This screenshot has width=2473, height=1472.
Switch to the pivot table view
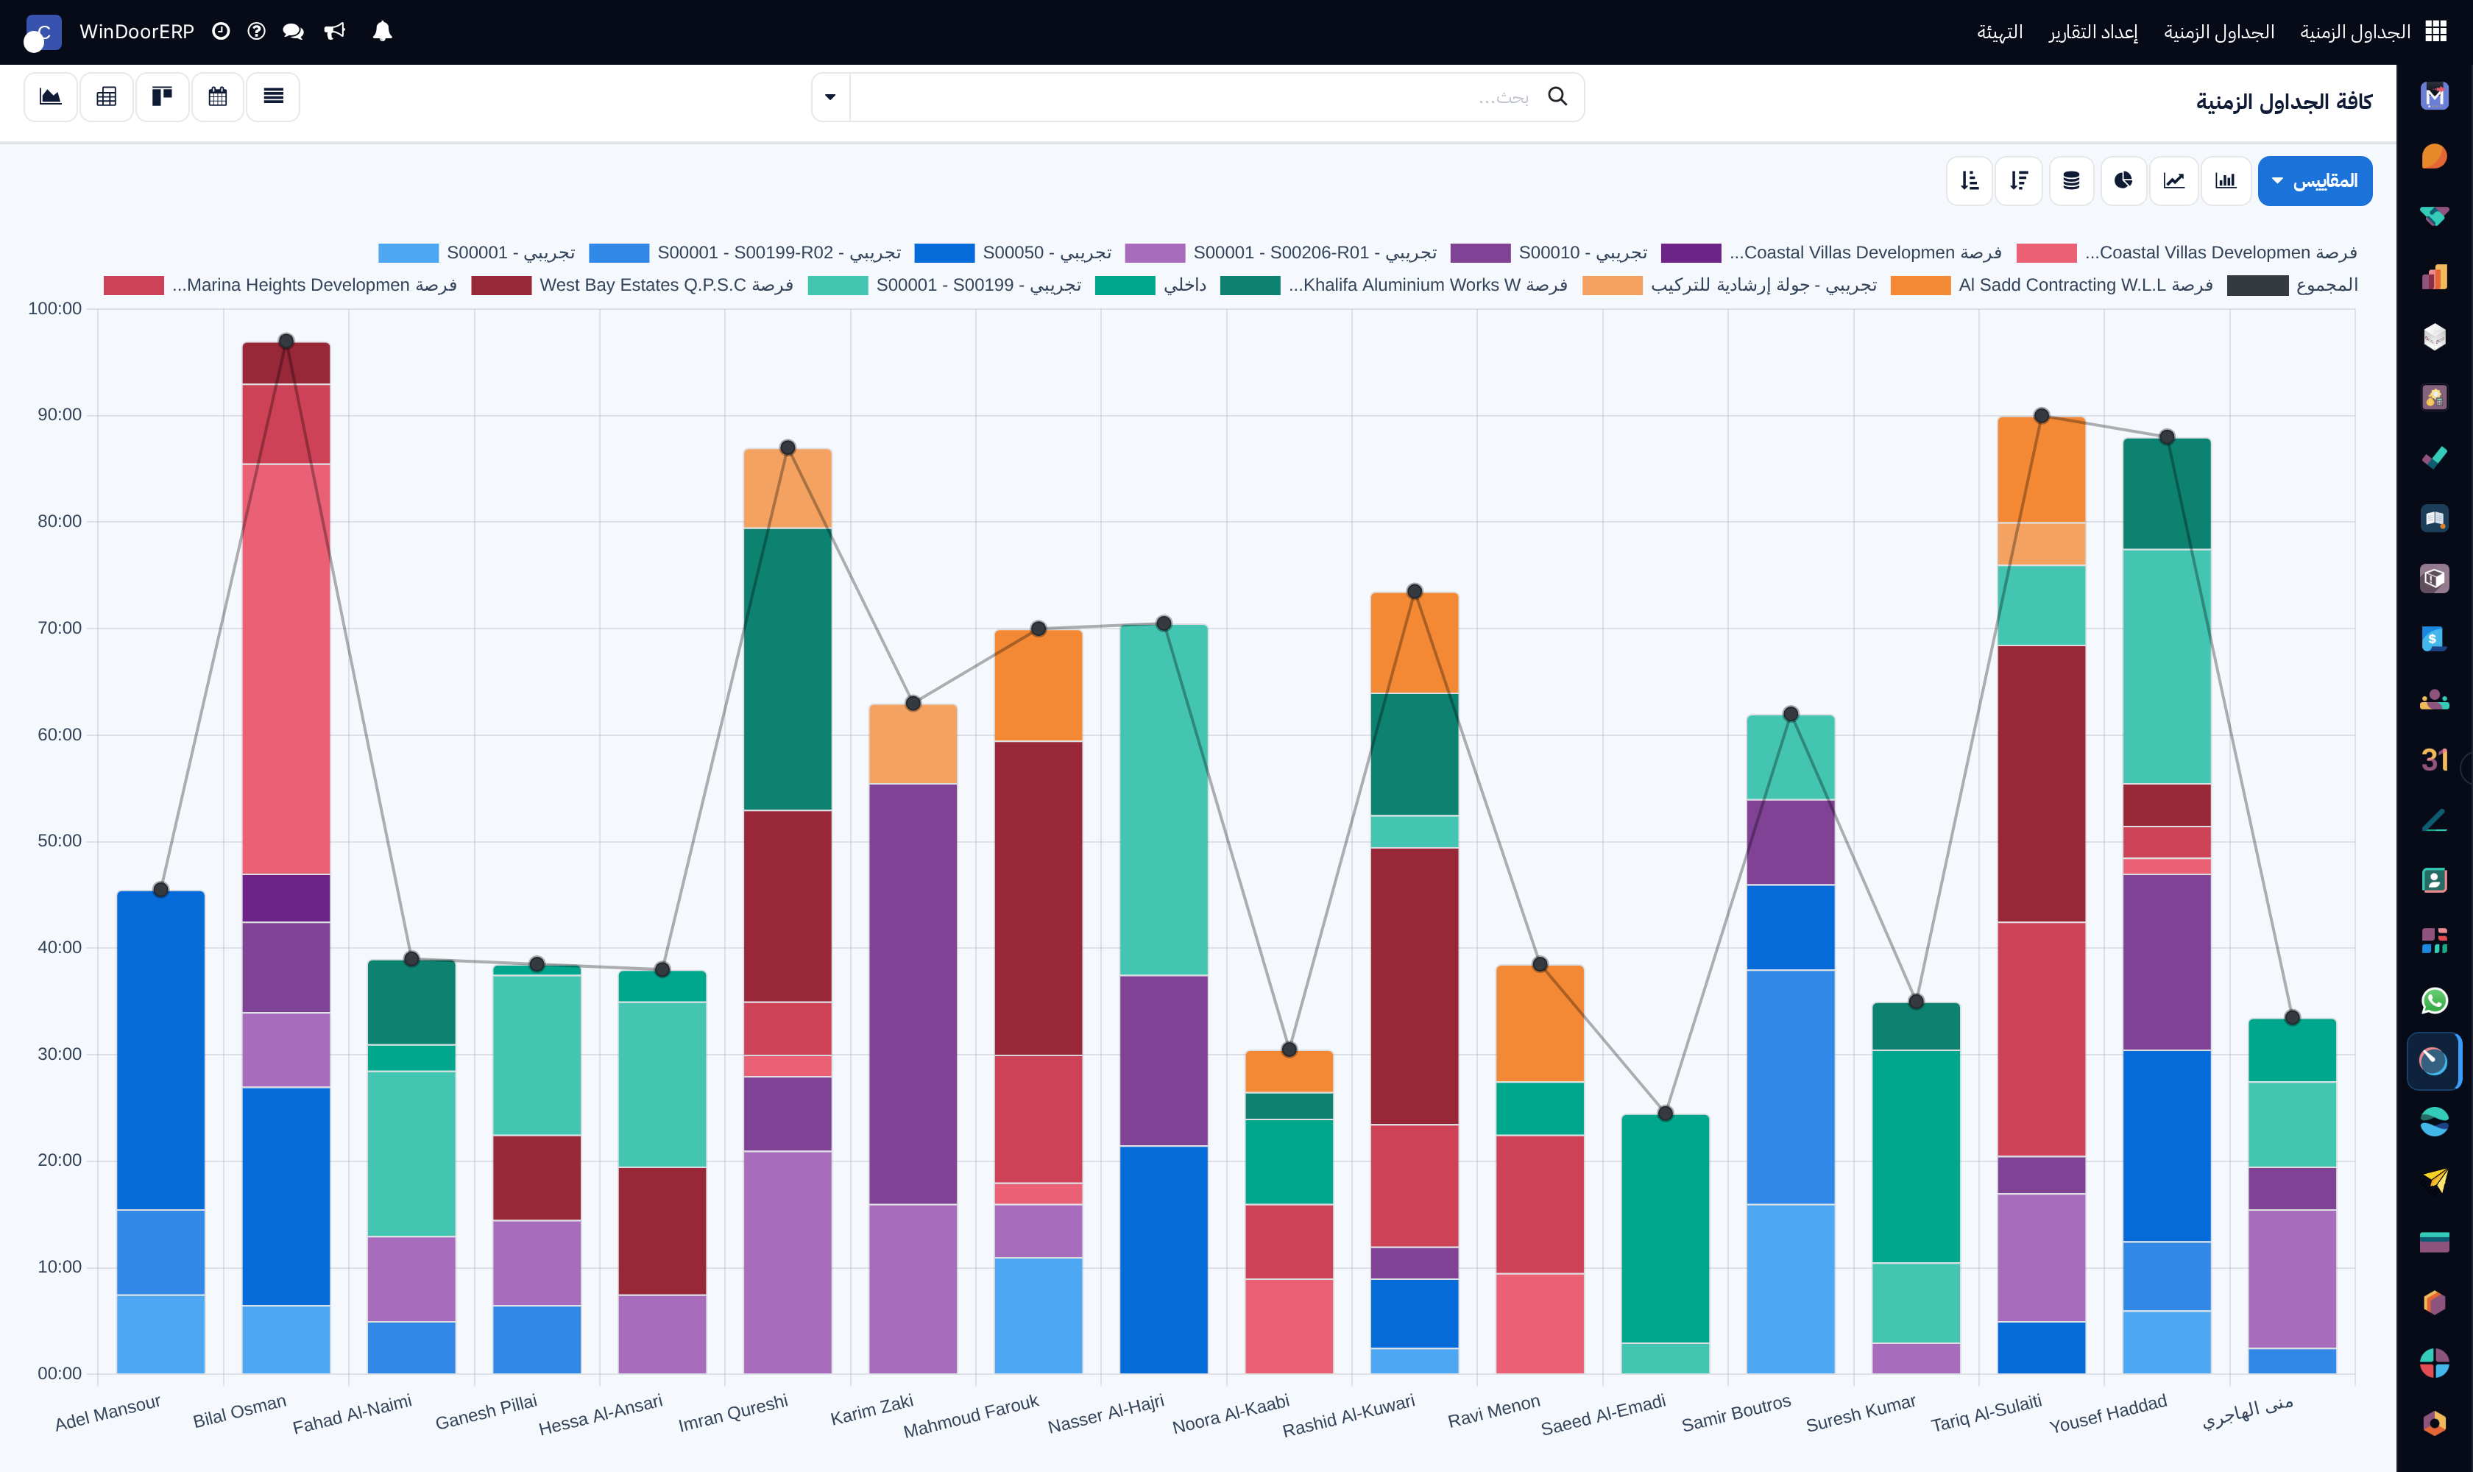click(106, 96)
